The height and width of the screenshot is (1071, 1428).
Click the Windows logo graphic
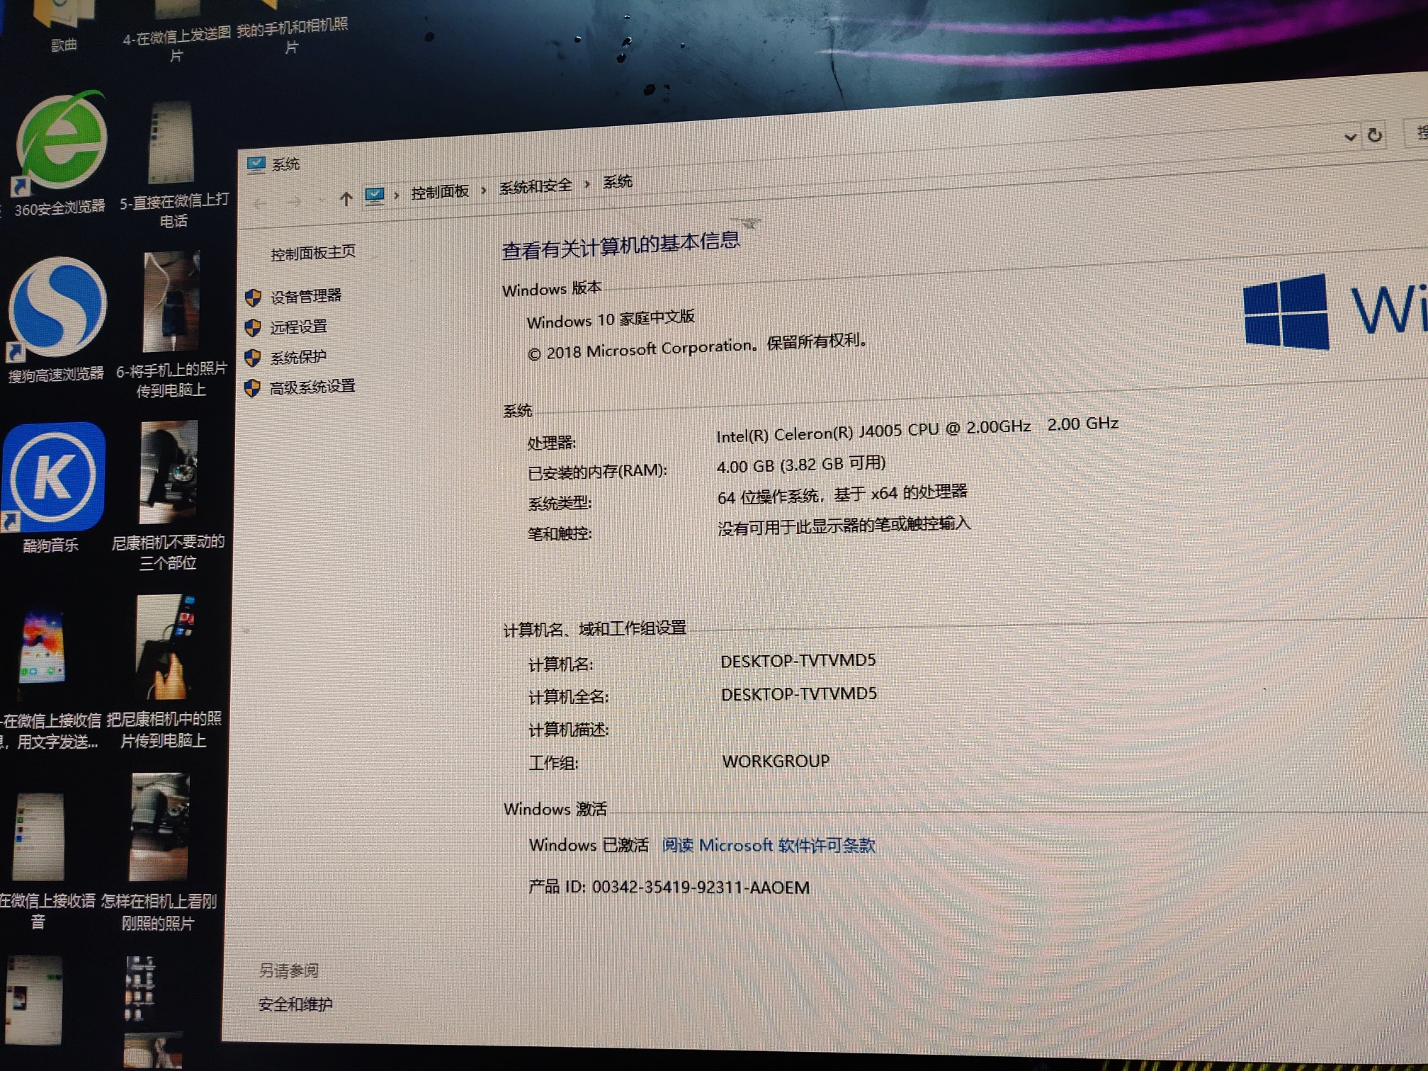[x=1286, y=312]
